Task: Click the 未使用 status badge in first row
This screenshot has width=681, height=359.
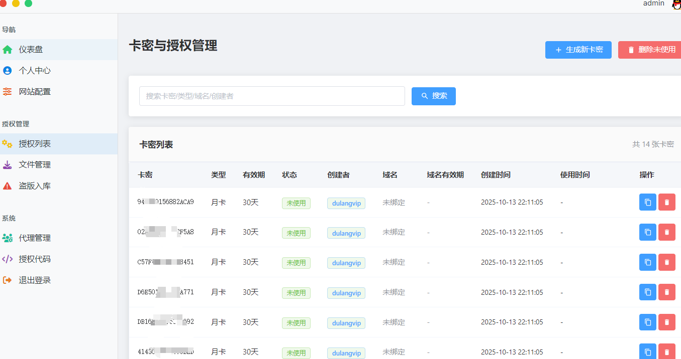Action: point(296,203)
